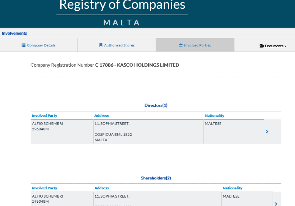
Task: Click Nationality column header in Shareholders table
Action: 233,188
